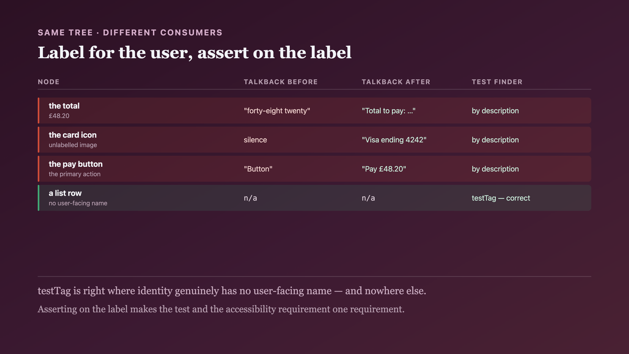
Task: Click the 'unlabelled image' subtitle
Action: click(x=73, y=145)
